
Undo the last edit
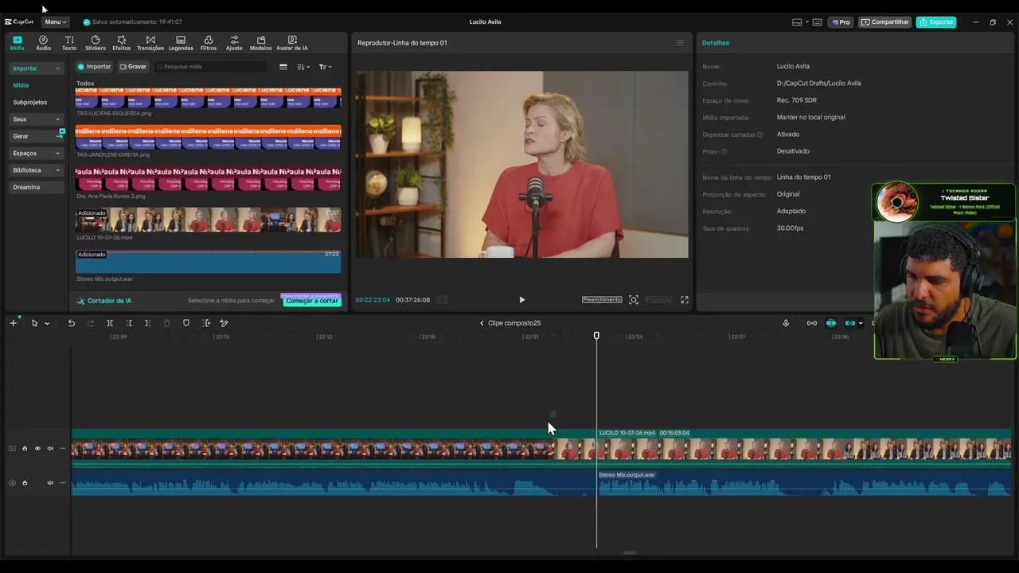[x=71, y=323]
